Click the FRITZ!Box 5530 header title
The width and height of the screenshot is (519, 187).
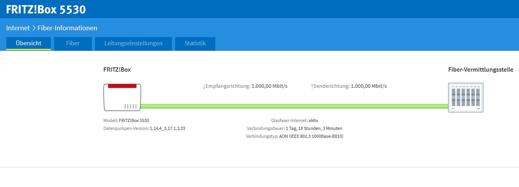[46, 9]
